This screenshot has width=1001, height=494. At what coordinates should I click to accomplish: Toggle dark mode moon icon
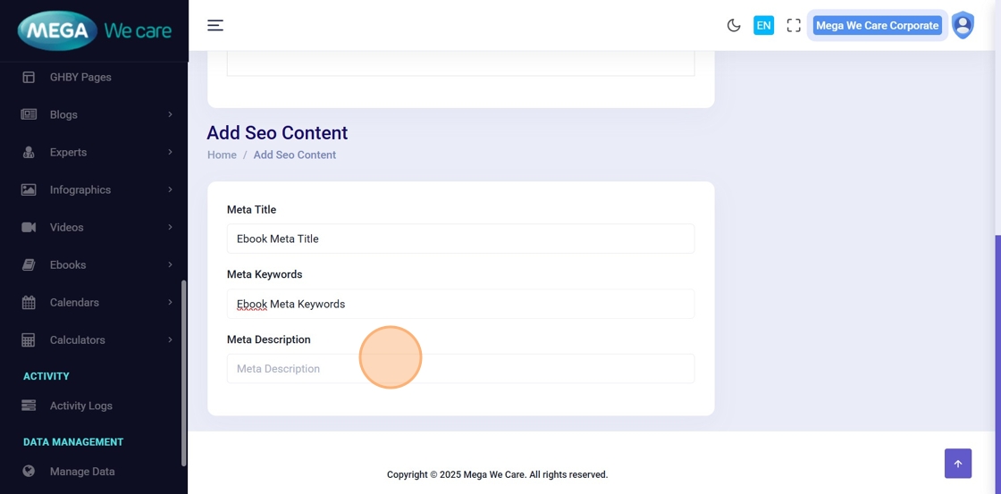coord(734,26)
